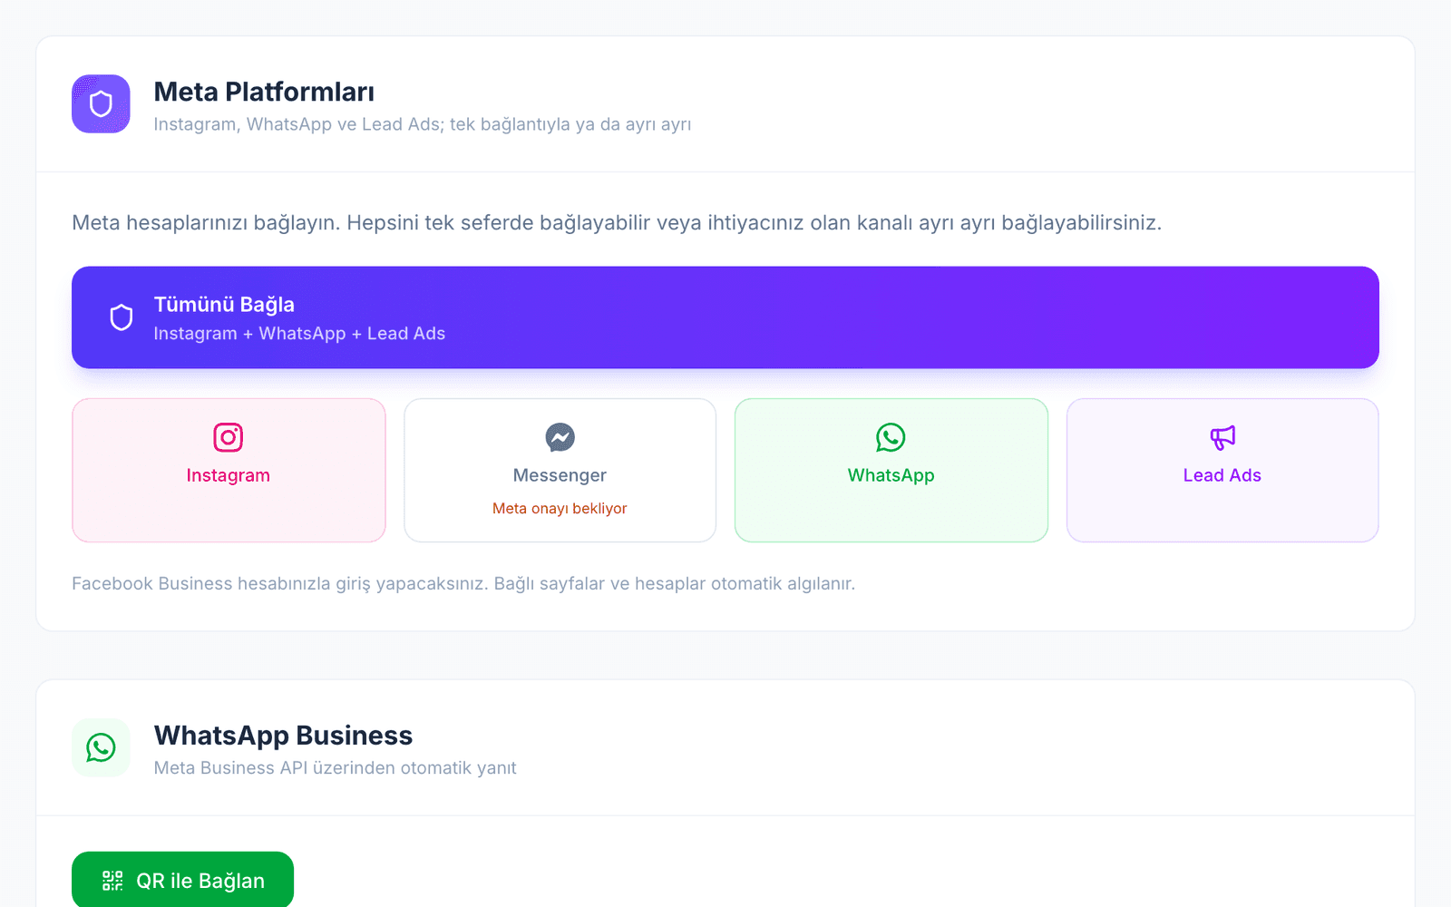Click the Instagram camera icon
Screen dimensions: 1451x907
pos(229,437)
